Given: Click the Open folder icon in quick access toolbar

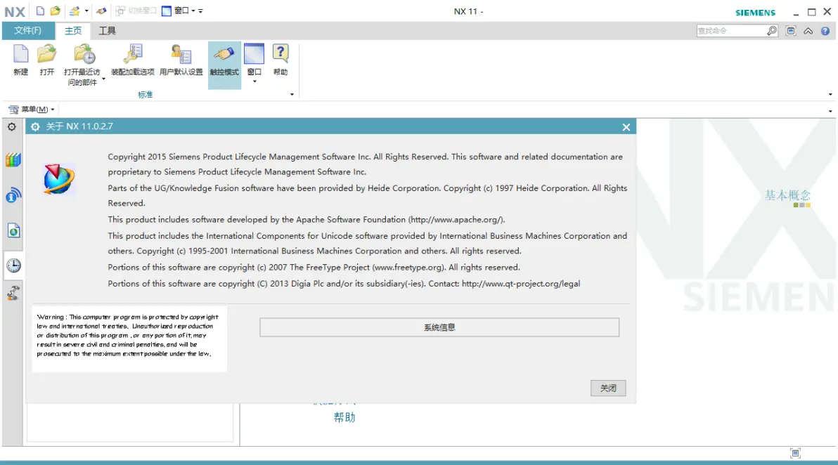Looking at the screenshot, I should tap(55, 11).
